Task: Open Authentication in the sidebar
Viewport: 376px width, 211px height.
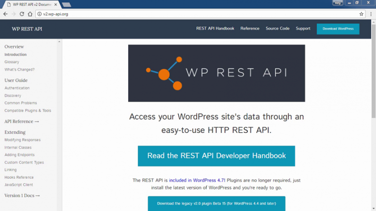Action: [17, 88]
